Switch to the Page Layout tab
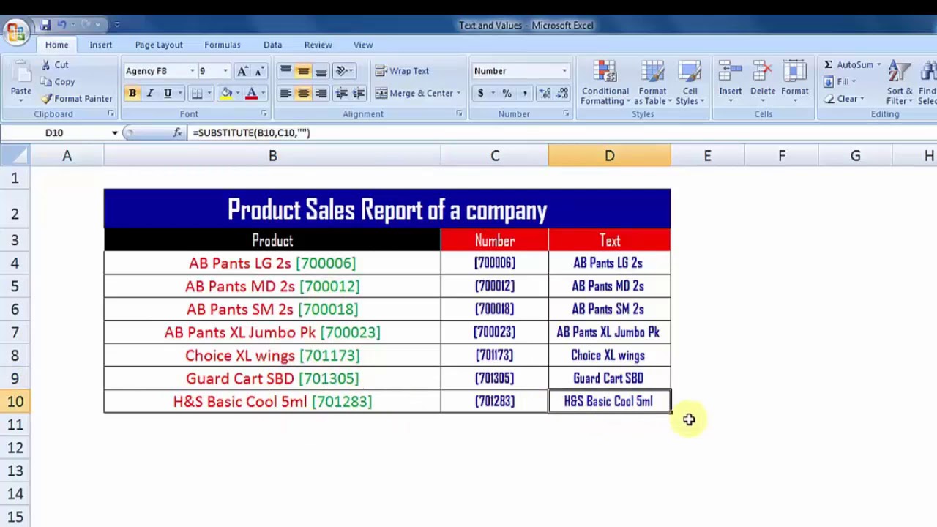Viewport: 937px width, 527px height. pyautogui.click(x=159, y=45)
